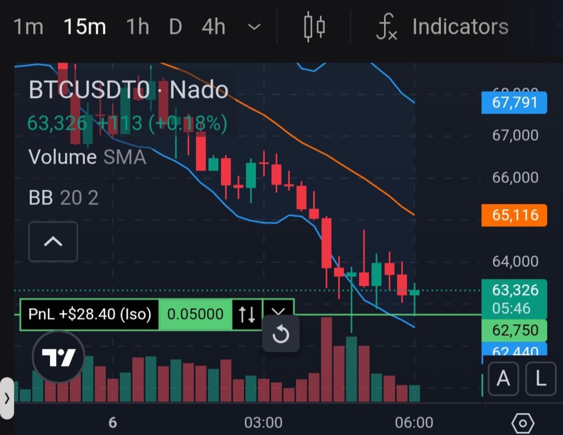This screenshot has height=435, width=563.
Task: Click the 0.05000 position size field
Action: pos(195,314)
